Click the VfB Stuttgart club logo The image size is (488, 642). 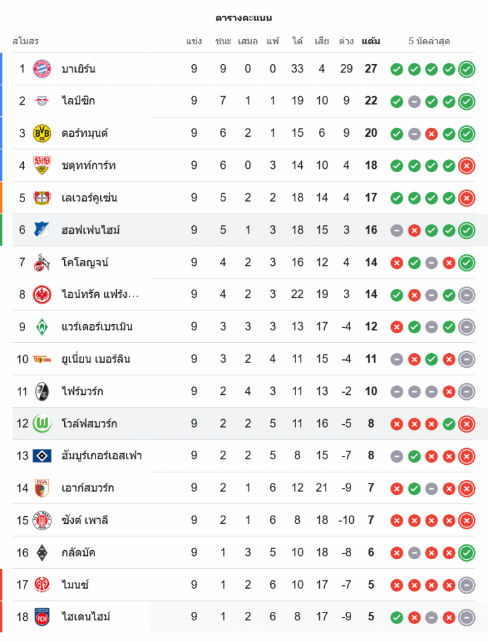click(x=42, y=166)
